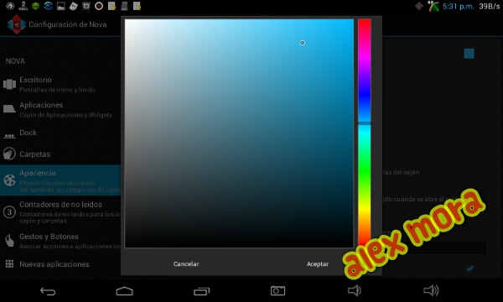Click the unread counter badge icon
This screenshot has height=302, width=503.
coord(9,211)
